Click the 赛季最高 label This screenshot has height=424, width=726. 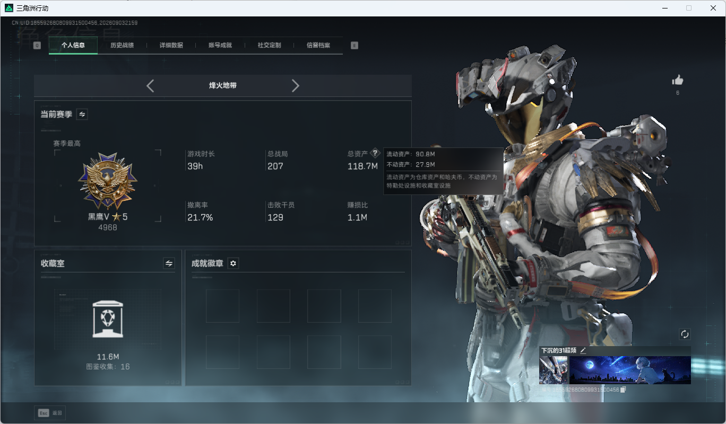coord(67,144)
